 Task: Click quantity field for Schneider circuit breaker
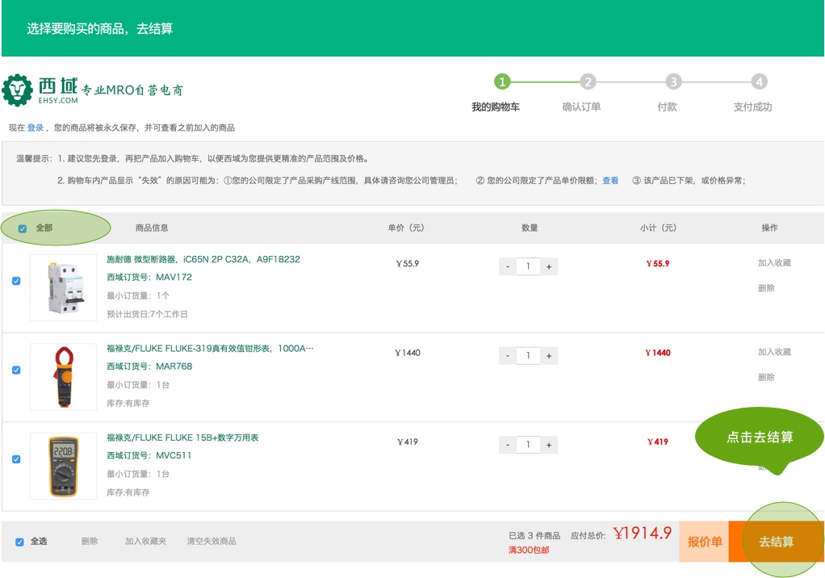pyautogui.click(x=528, y=266)
